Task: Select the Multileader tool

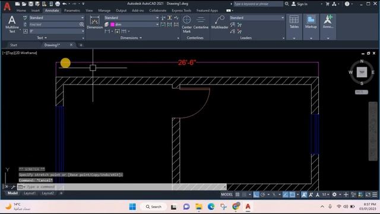Action: click(x=220, y=23)
